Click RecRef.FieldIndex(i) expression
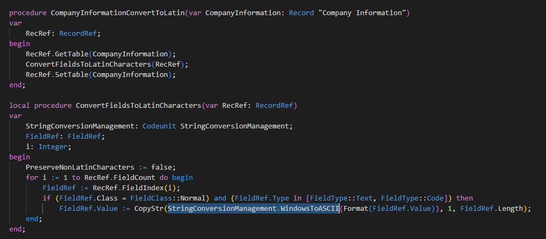Screen dimensions: 546x239 [x=135, y=188]
